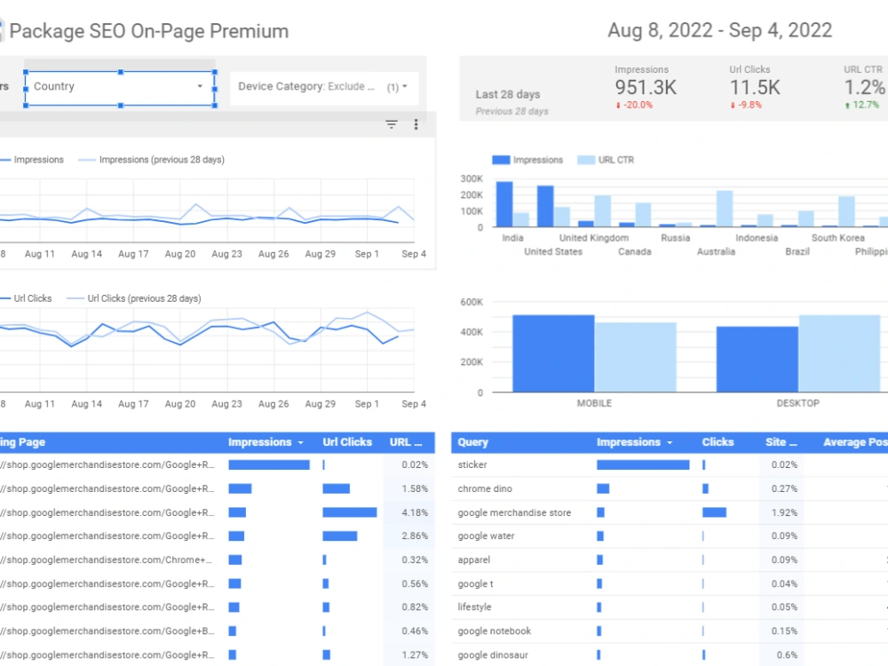Click the 951.3K Impressions scorecard
Viewport: 888px width, 666px height.
[646, 87]
